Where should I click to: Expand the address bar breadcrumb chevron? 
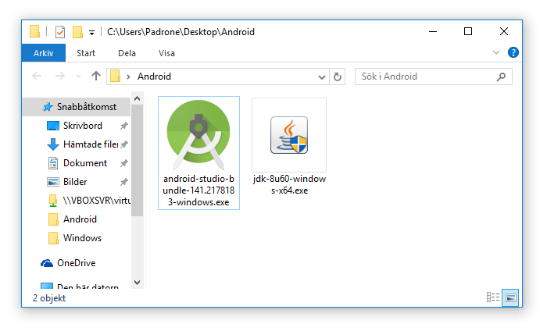pyautogui.click(x=128, y=77)
